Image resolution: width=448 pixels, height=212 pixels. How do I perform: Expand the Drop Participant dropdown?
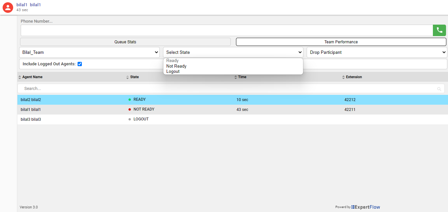[x=377, y=52]
